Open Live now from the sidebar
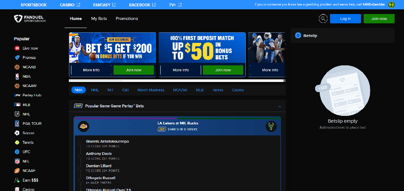The height and width of the screenshot is (191, 404). (x=30, y=48)
